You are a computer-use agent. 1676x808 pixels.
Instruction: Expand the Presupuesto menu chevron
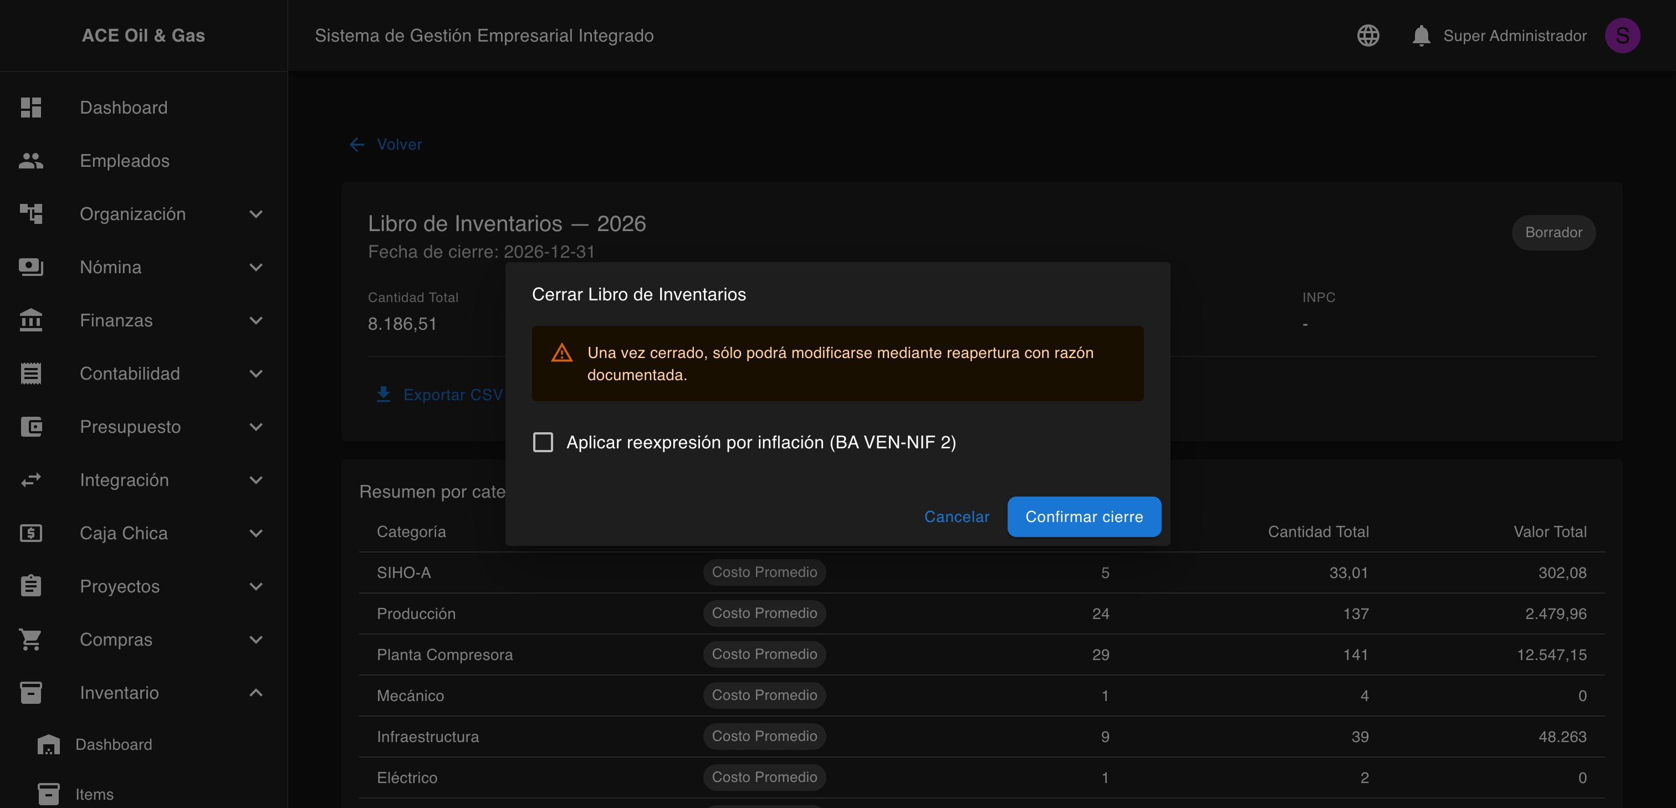point(256,427)
